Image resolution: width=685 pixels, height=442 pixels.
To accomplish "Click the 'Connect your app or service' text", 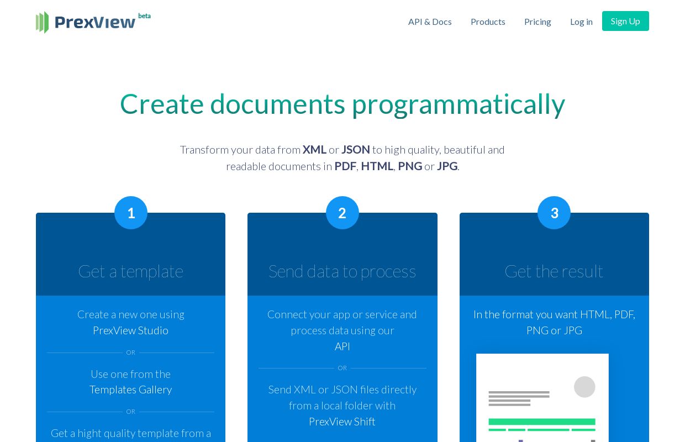I will pos(342,323).
